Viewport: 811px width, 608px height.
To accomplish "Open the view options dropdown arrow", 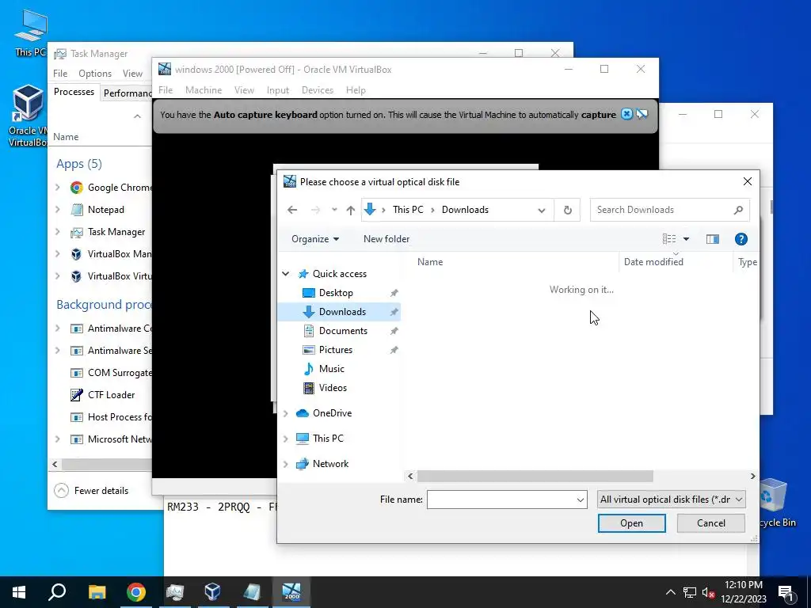I will (687, 239).
